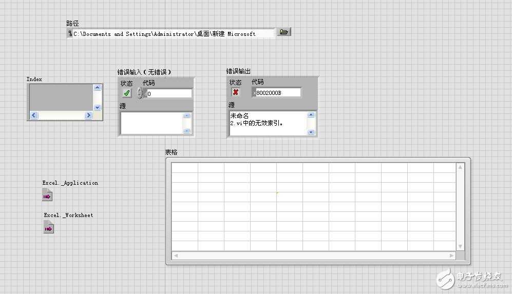The height and width of the screenshot is (294, 512).
Task: Click error input source scroll down arrow
Action: [x=187, y=131]
